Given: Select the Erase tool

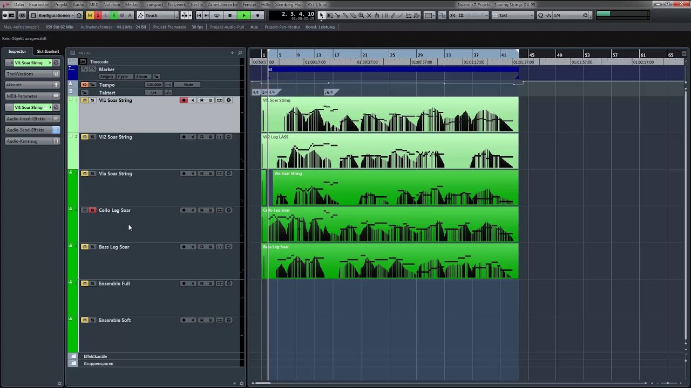Looking at the screenshot, I should click(x=353, y=16).
